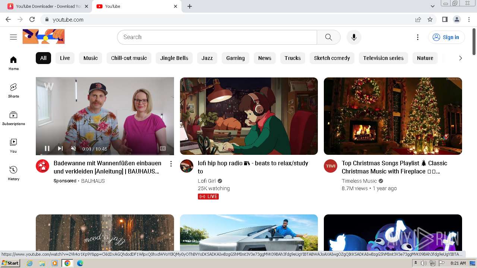477x268 pixels.
Task: Open the tab search dropdown
Action: click(x=432, y=6)
